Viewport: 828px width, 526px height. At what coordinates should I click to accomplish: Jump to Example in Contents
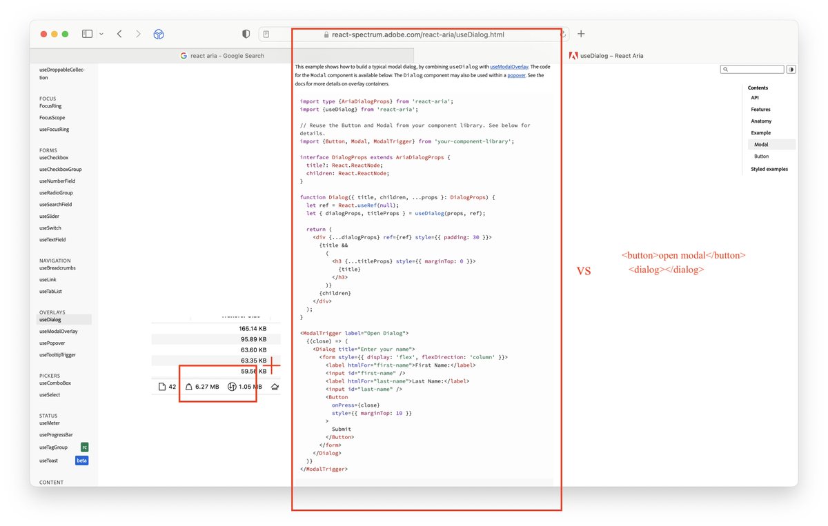[760, 133]
